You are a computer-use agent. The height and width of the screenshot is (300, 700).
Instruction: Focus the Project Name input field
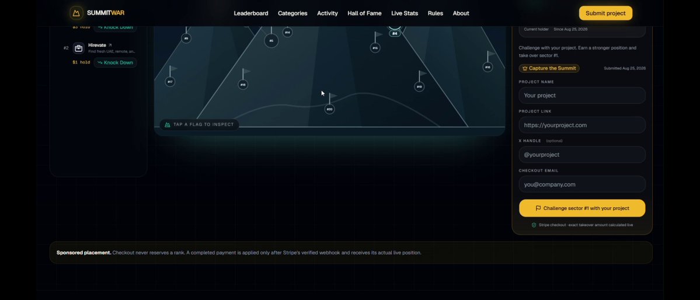pos(582,96)
